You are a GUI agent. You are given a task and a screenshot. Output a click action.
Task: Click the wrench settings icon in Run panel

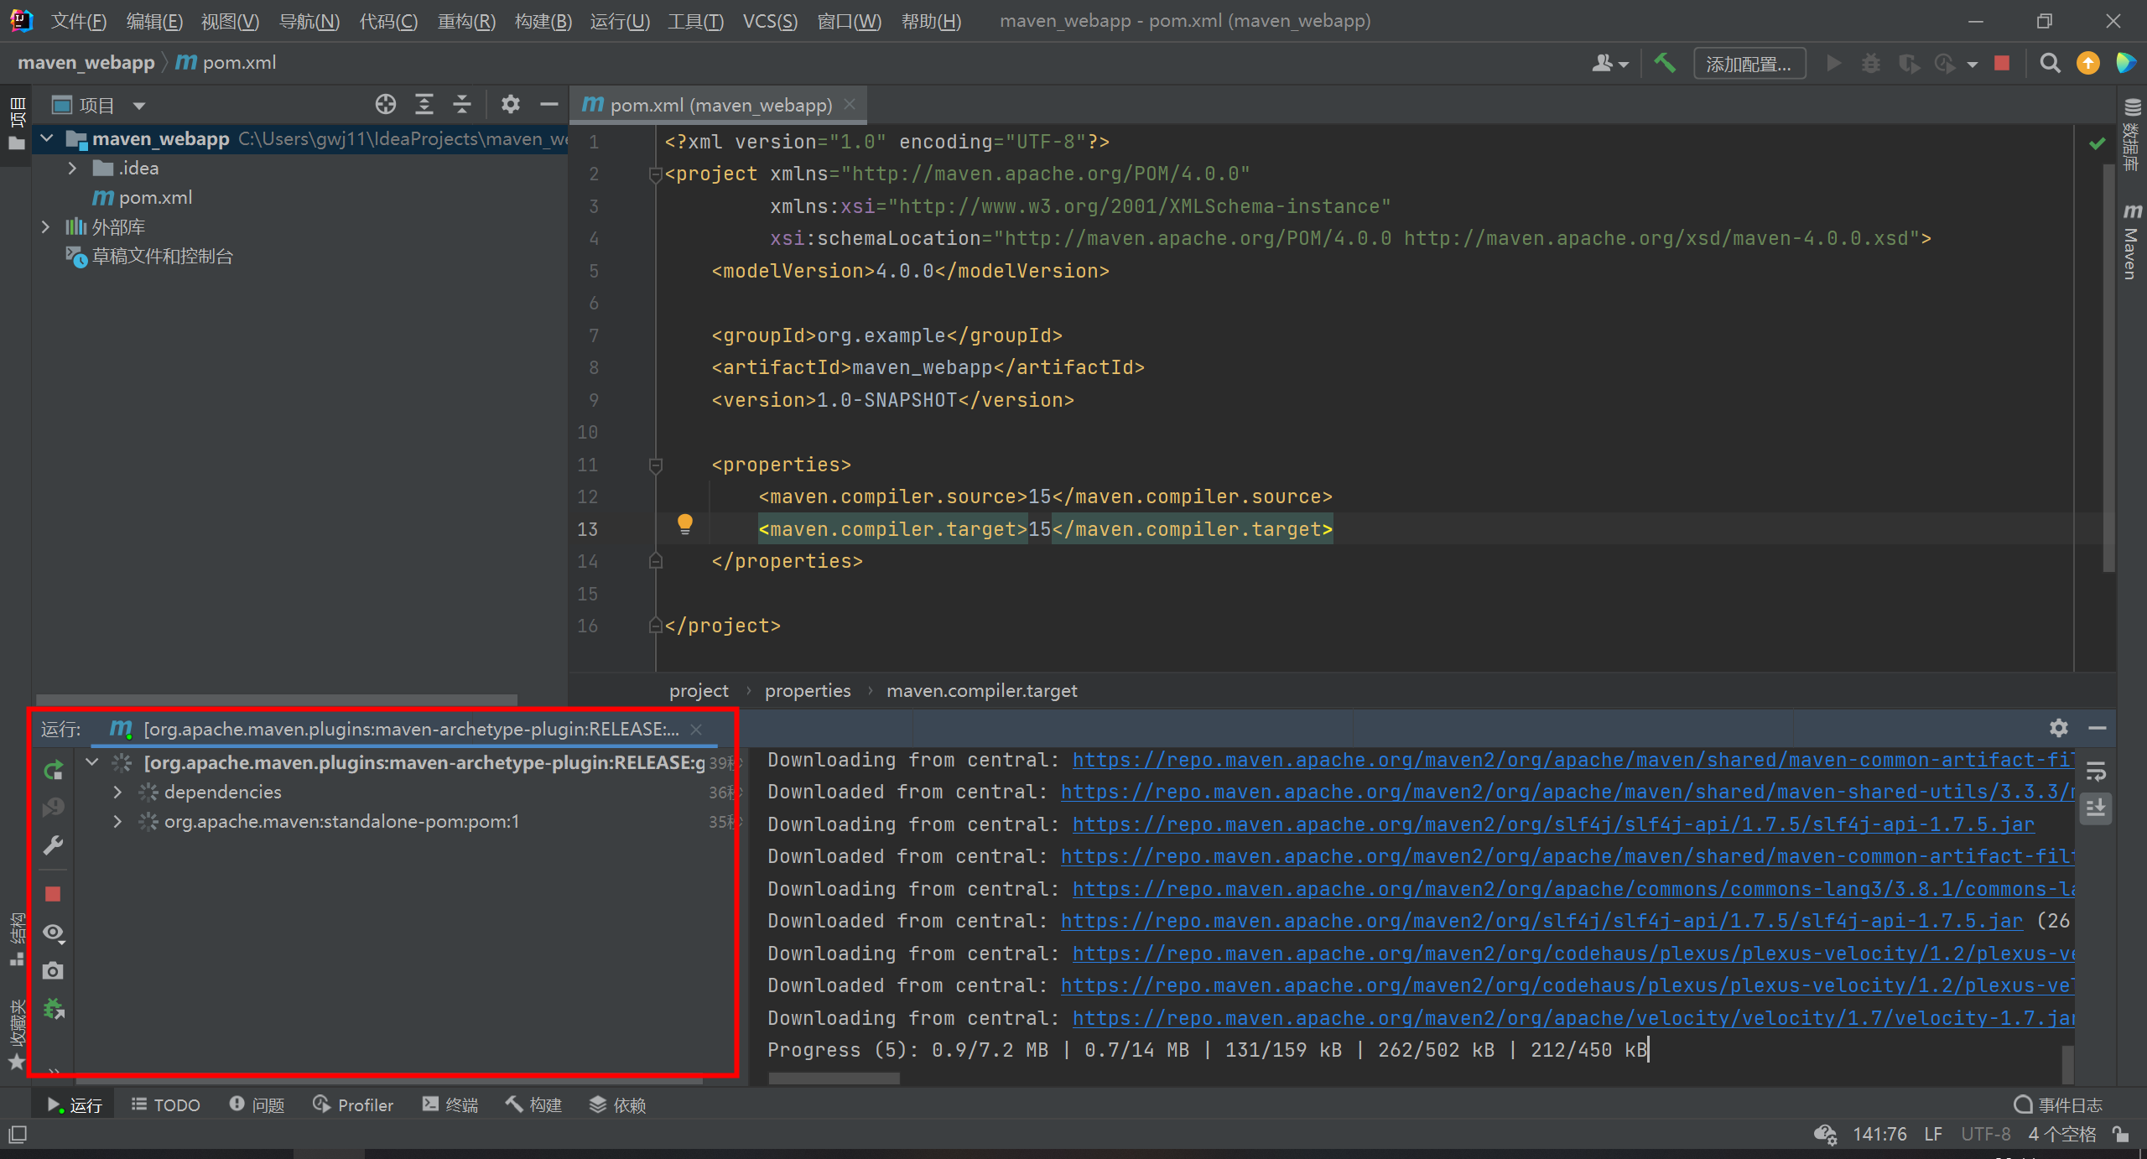[53, 845]
